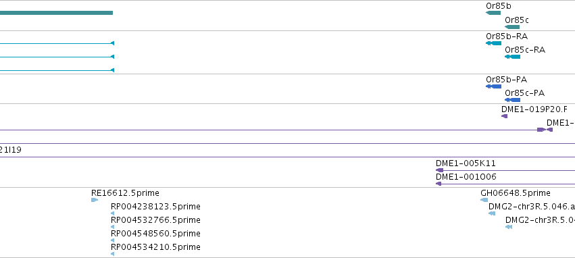Click the Or85c-RA transcript label
Viewport: 575px width, 258px height.
(525, 49)
